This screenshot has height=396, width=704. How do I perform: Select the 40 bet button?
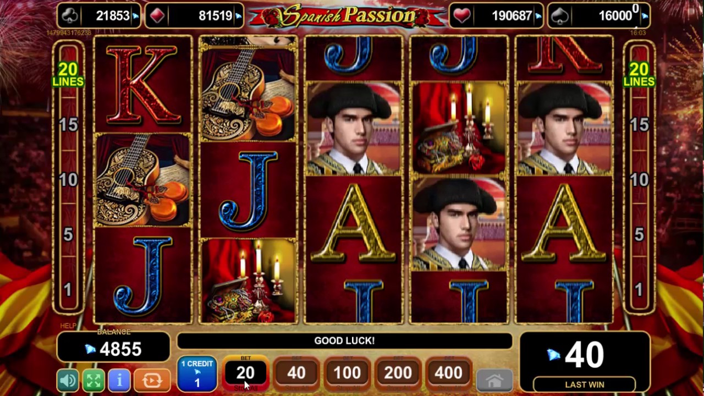coord(296,373)
